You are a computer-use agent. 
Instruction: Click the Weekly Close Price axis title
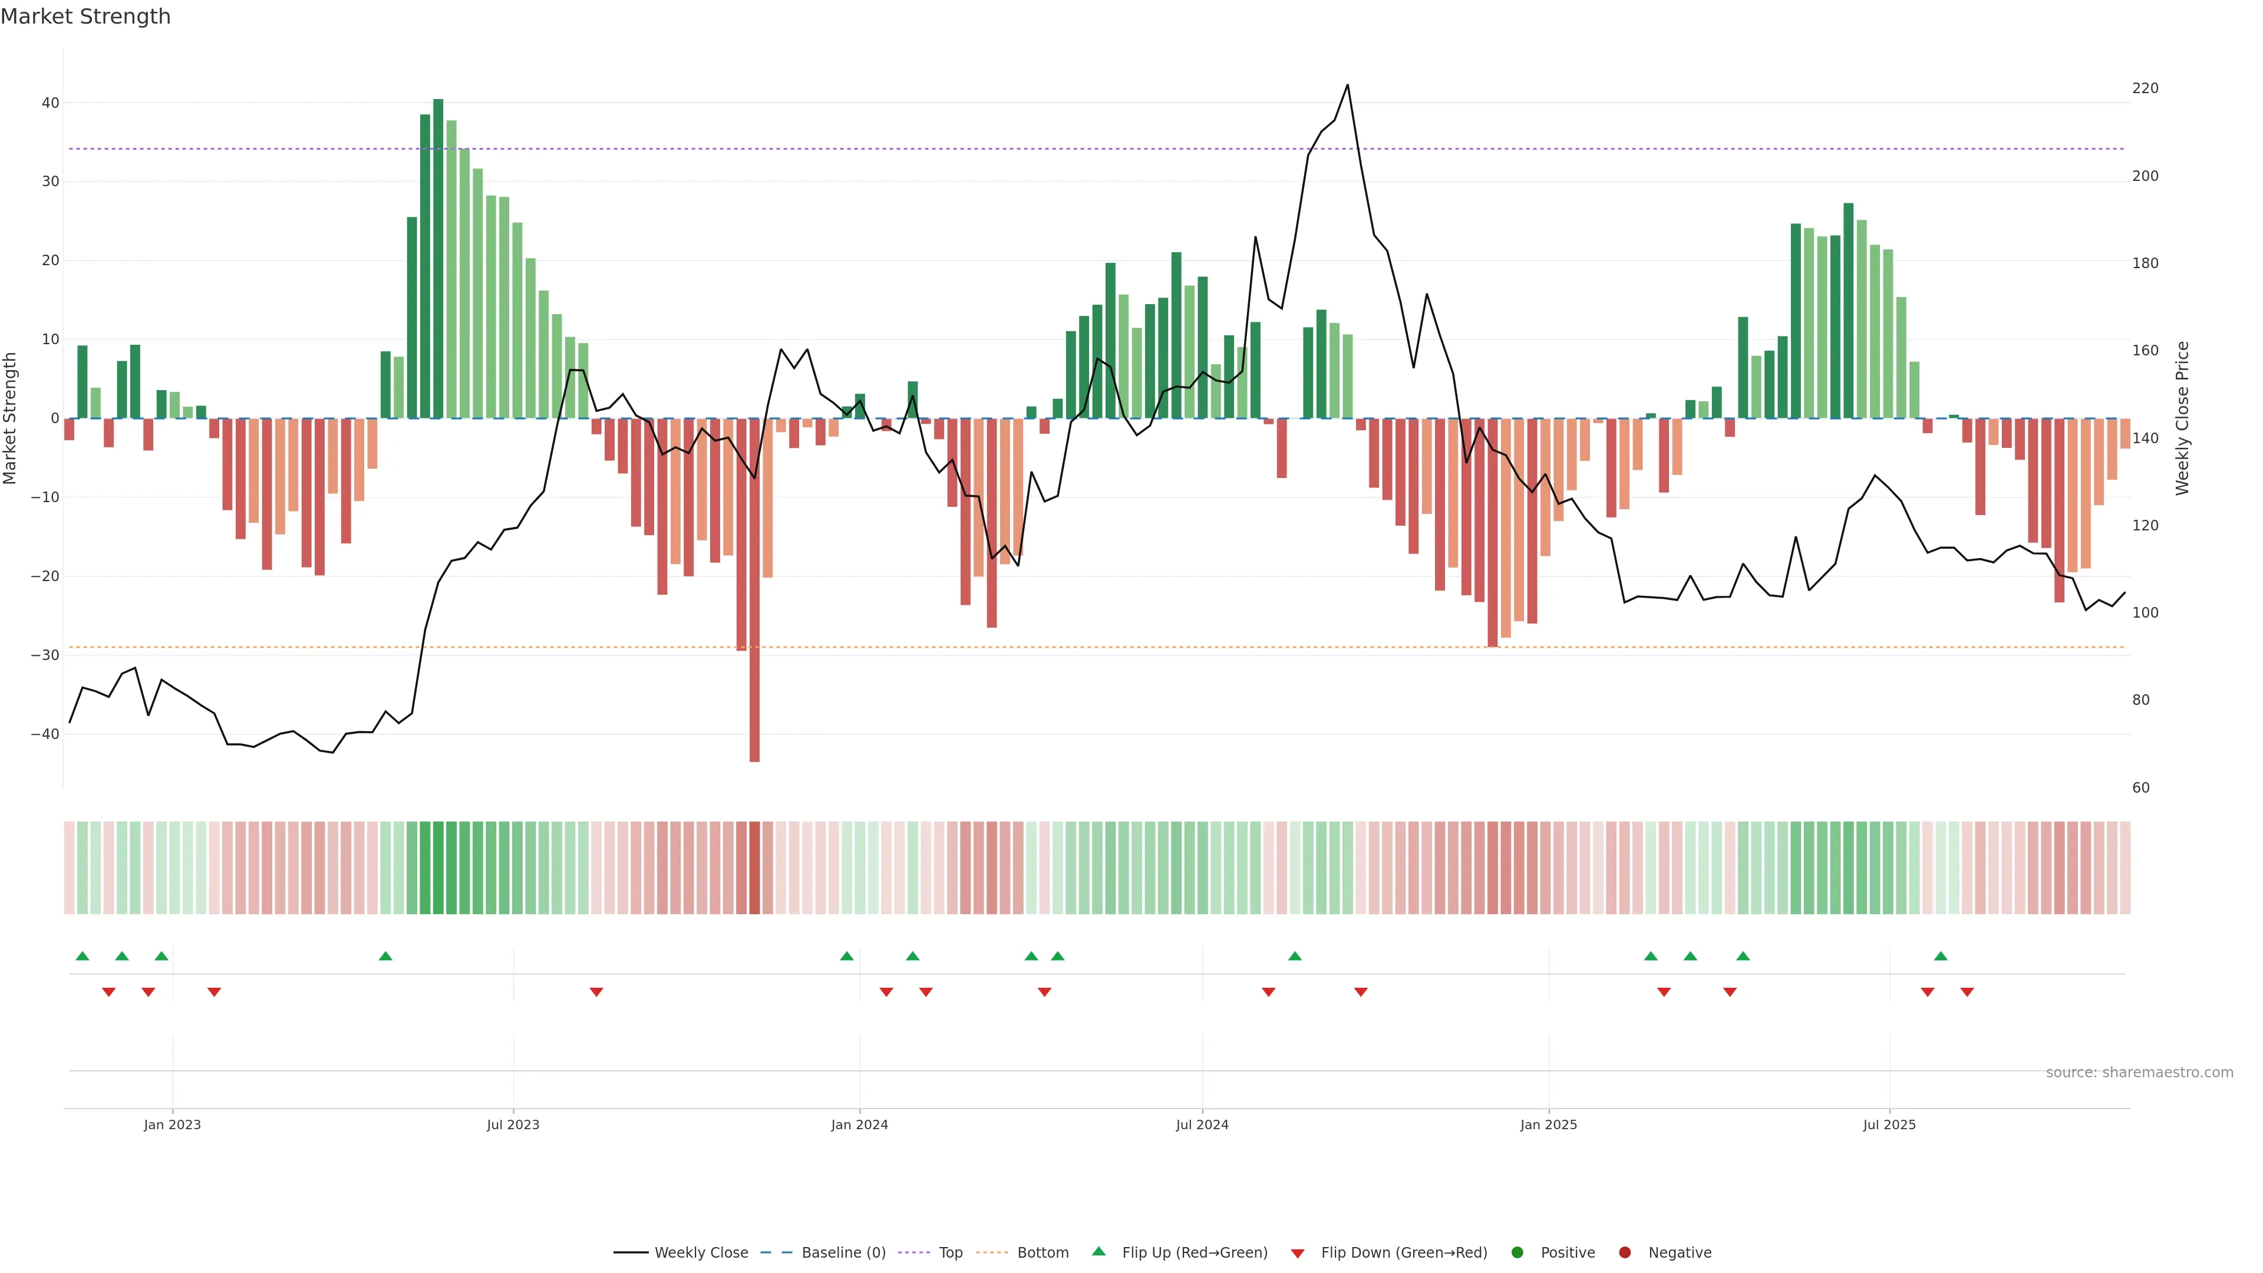(2182, 418)
